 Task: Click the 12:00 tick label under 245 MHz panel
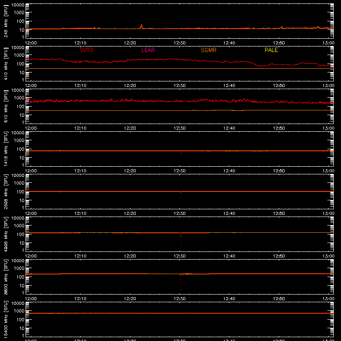[x=31, y=43]
